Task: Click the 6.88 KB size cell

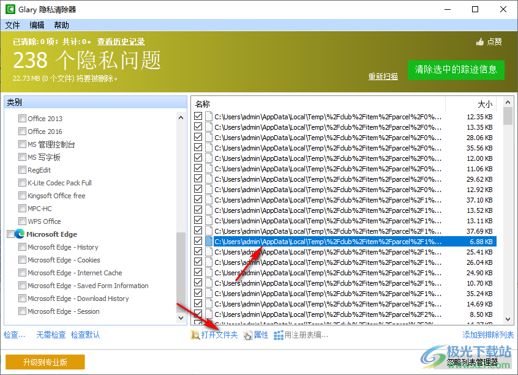Action: pos(481,241)
